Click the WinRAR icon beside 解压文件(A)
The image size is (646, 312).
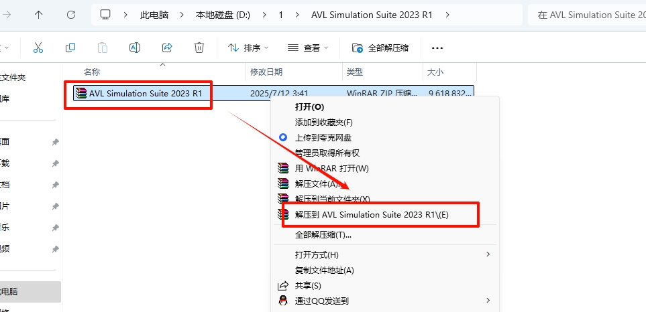[x=283, y=183]
